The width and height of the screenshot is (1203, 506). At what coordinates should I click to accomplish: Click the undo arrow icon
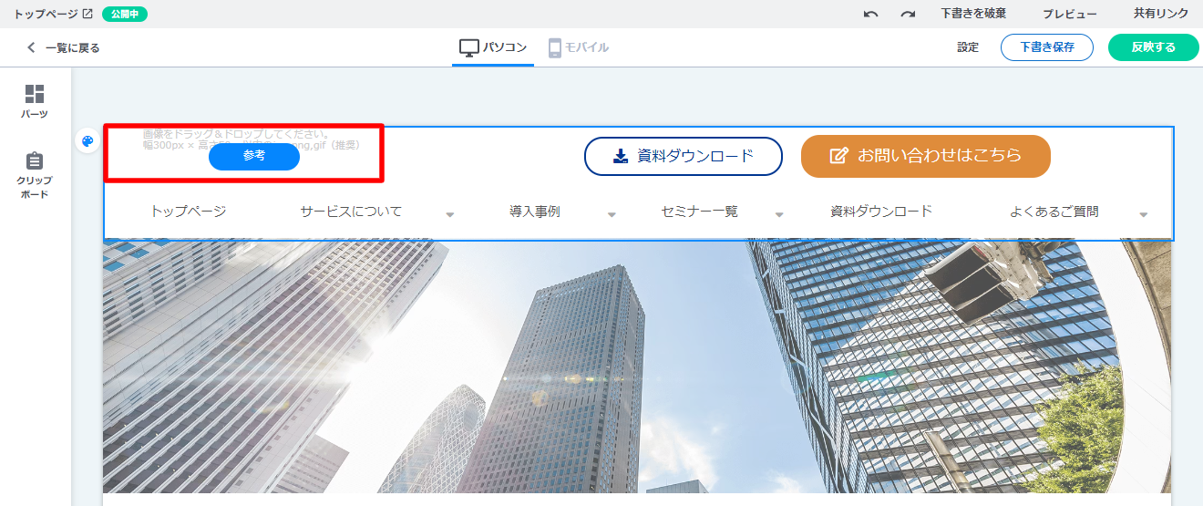point(870,14)
